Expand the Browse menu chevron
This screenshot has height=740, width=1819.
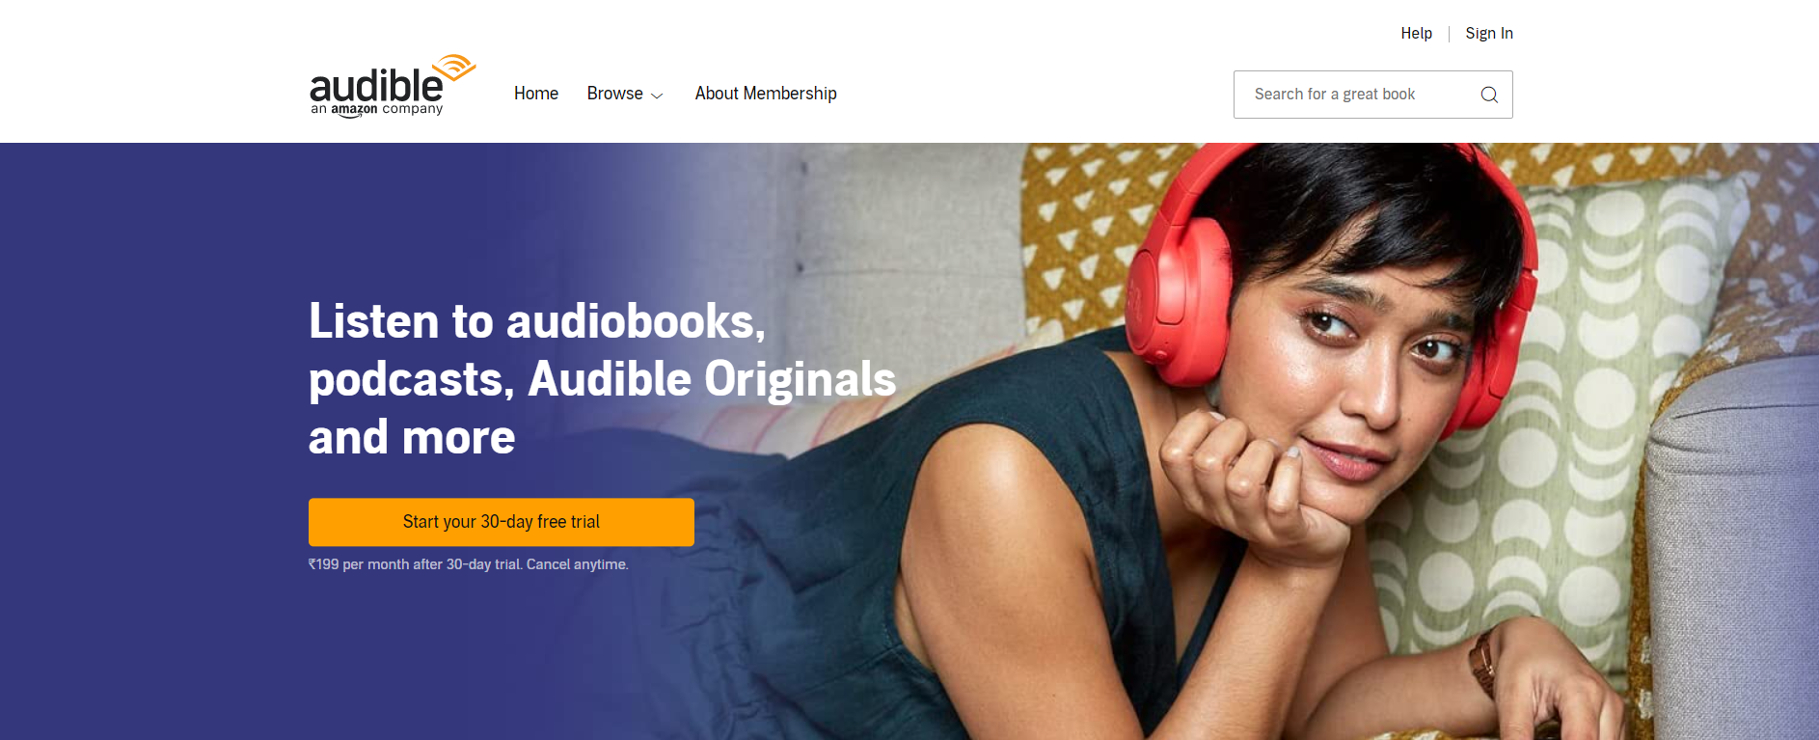pyautogui.click(x=657, y=96)
